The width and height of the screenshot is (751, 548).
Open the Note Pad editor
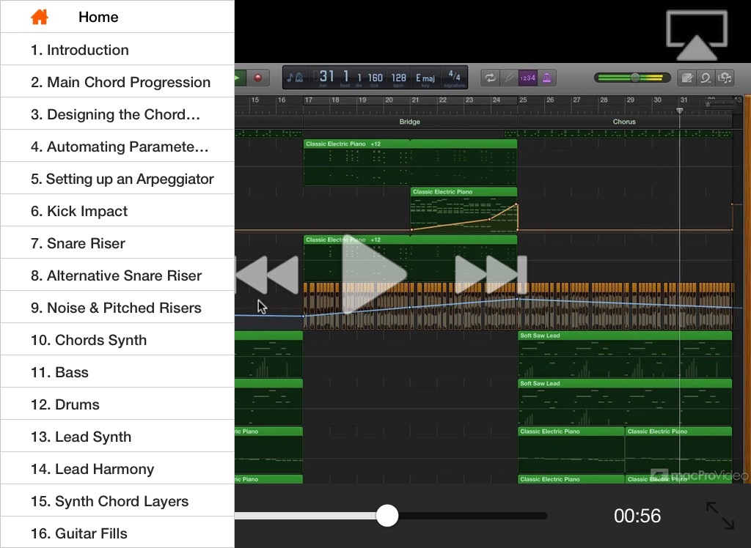[x=686, y=78]
